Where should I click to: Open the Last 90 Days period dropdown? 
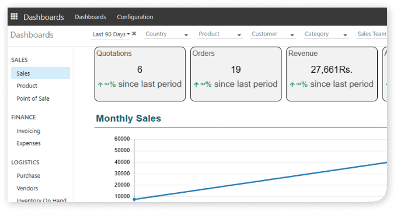pyautogui.click(x=111, y=34)
